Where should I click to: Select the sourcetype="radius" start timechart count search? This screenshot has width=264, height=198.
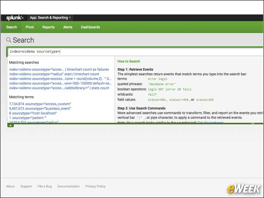click(54, 74)
